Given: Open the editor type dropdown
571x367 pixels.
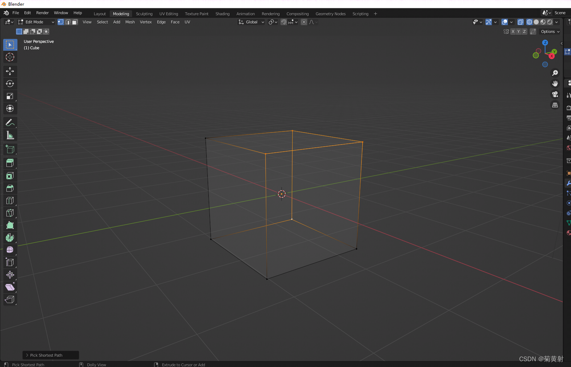Looking at the screenshot, I should coord(9,22).
